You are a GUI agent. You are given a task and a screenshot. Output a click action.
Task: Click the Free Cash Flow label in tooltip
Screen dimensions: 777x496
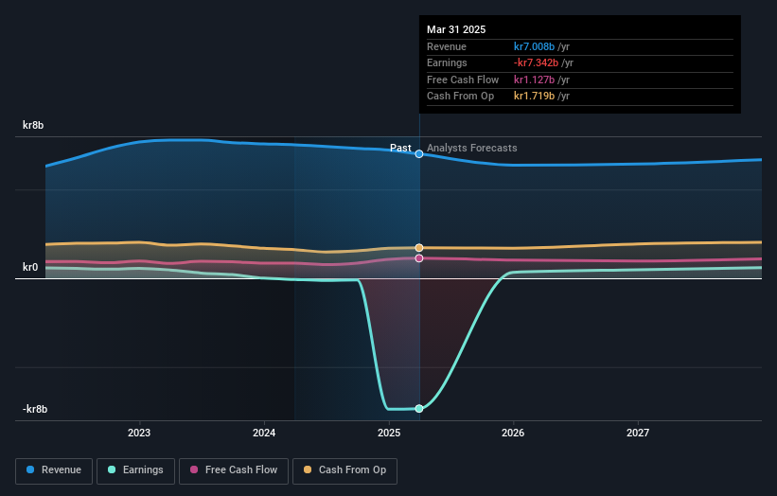click(x=463, y=80)
